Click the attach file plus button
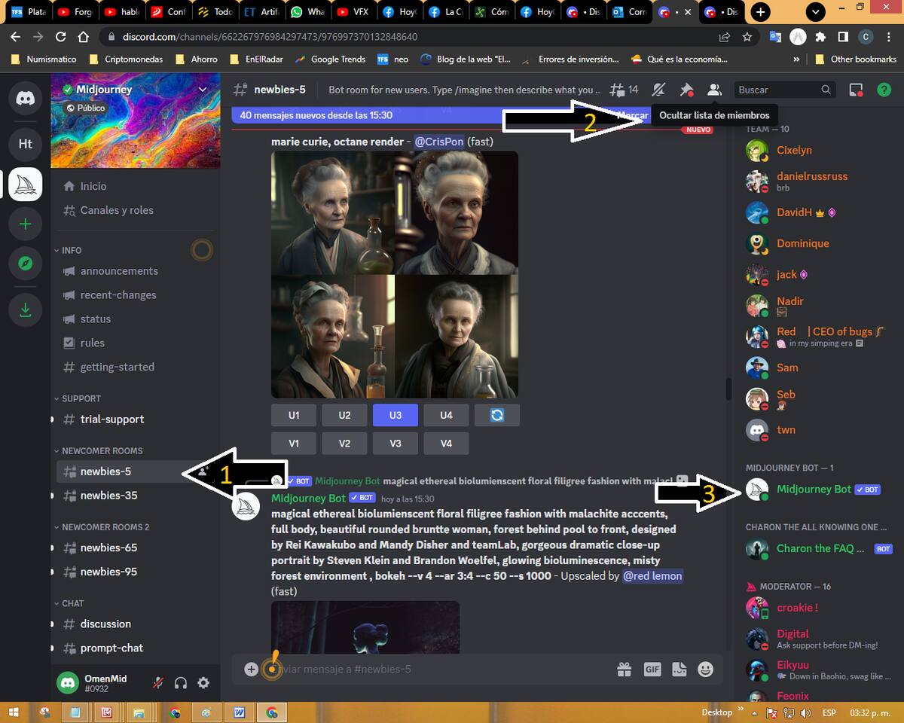This screenshot has width=904, height=723. point(252,669)
